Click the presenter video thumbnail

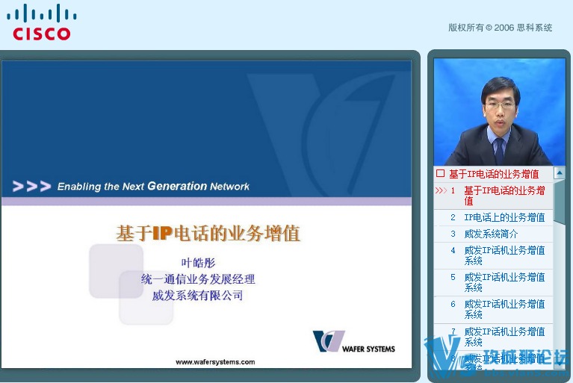pos(499,112)
